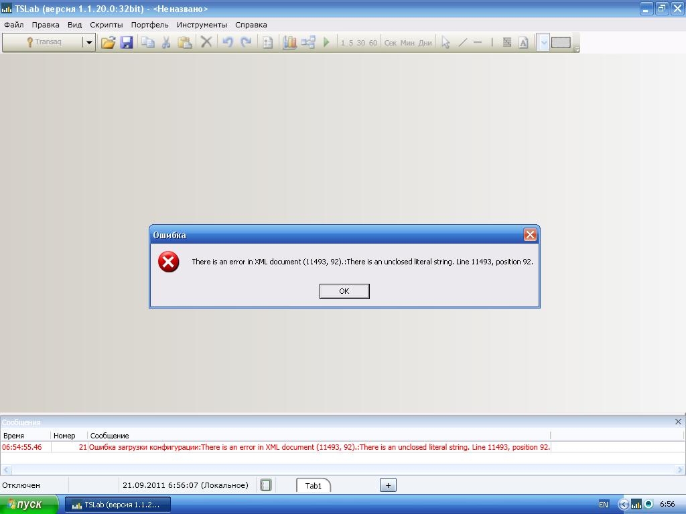This screenshot has width=686, height=514.
Task: Select the horizontal line drawing tool
Action: 478,42
